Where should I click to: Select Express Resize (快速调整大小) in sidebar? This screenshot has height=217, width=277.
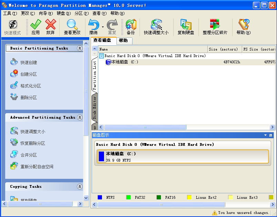click(28, 131)
